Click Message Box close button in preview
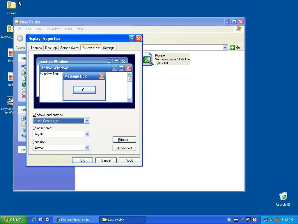298x224 pixels. tap(102, 76)
